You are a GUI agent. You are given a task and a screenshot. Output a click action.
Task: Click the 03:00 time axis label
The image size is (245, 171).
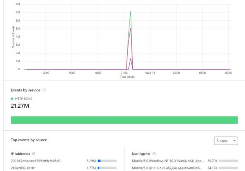tap(176, 73)
